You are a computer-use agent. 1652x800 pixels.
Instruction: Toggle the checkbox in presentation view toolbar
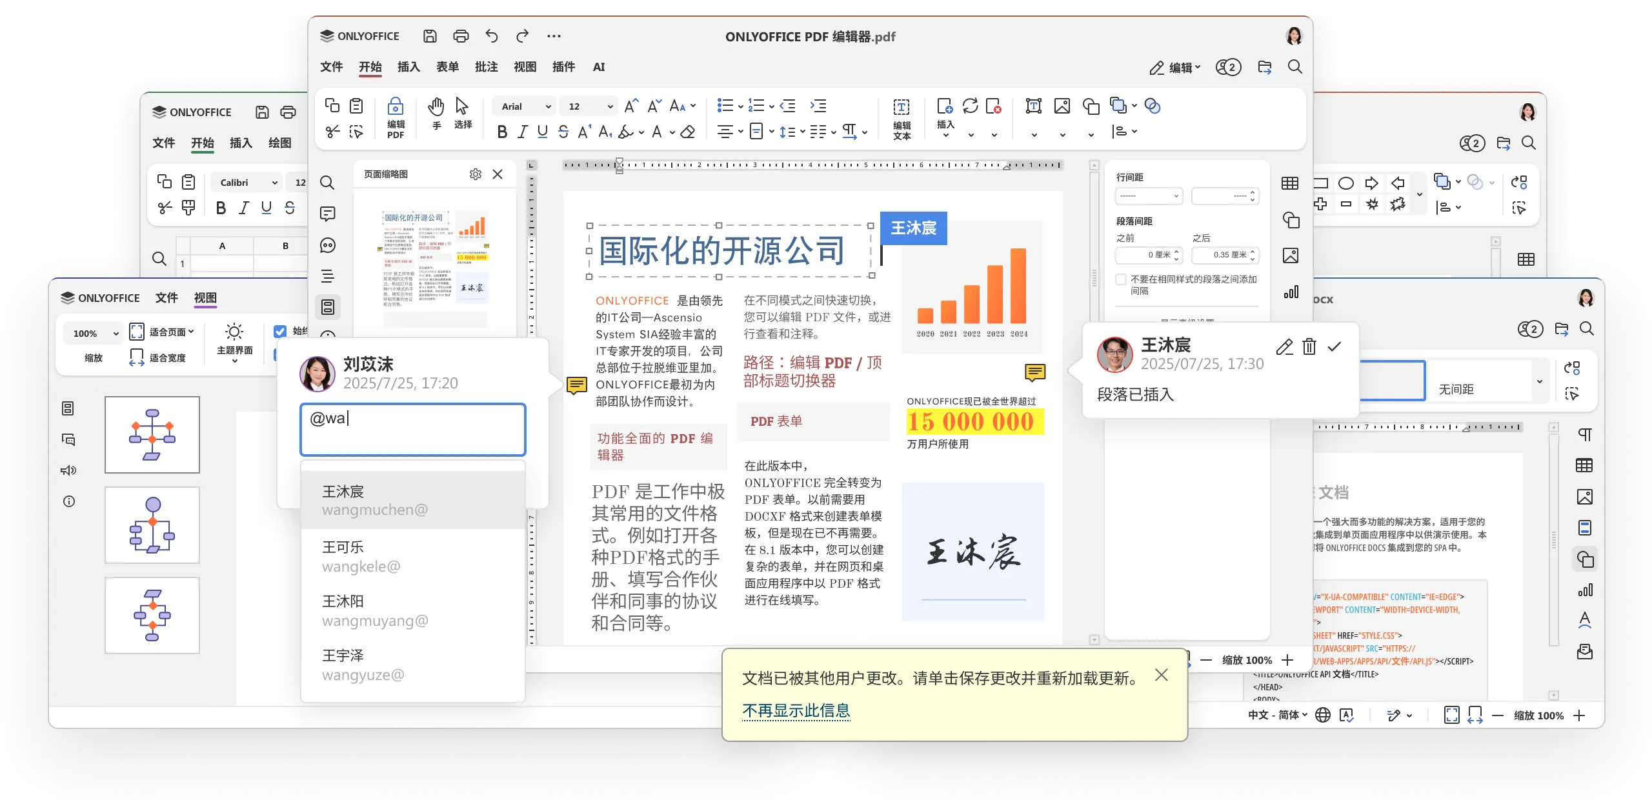pos(280,332)
